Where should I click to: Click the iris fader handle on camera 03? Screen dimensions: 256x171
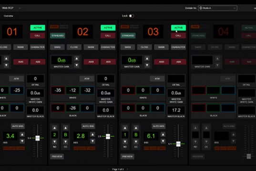[178, 144]
